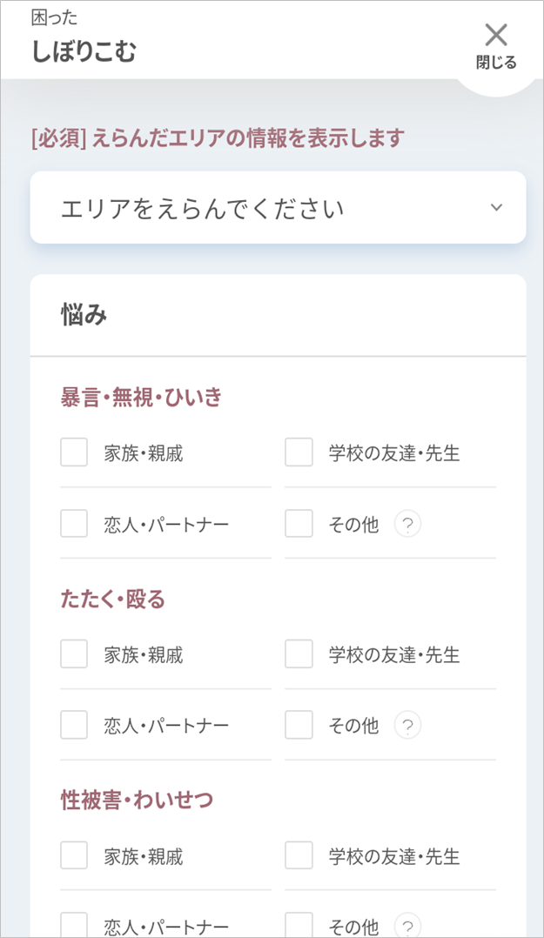Click the しぼりこむ panel title
544x938 pixels.
pyautogui.click(x=84, y=51)
